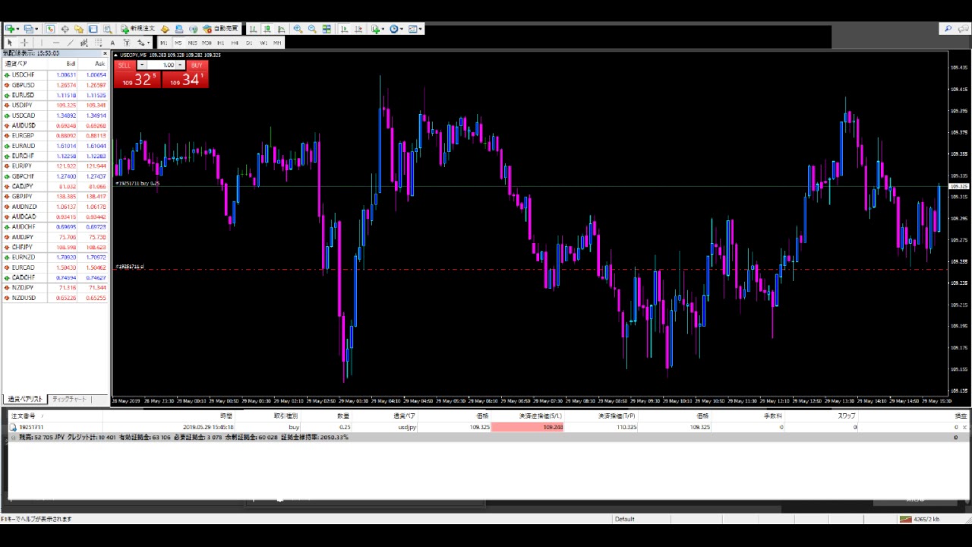Switch to ティックチャート tab

click(x=69, y=400)
